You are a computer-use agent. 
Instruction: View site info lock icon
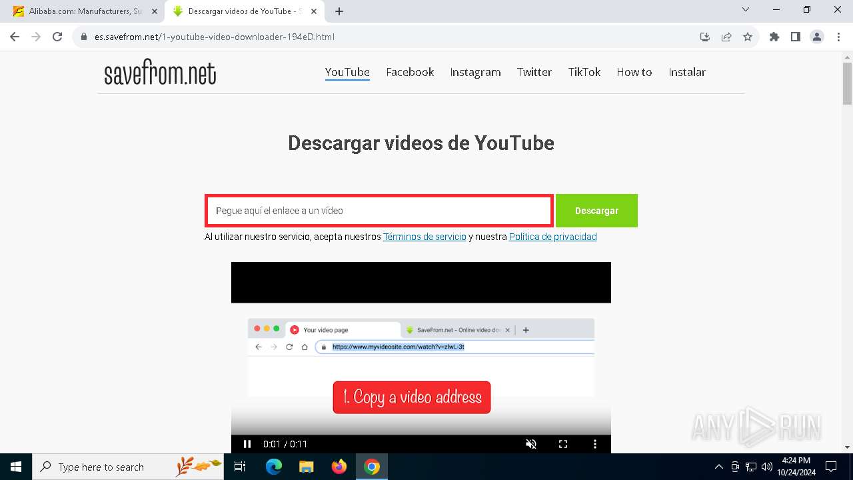click(84, 37)
